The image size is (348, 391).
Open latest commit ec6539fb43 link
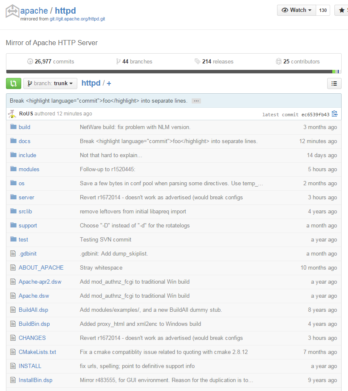315,115
